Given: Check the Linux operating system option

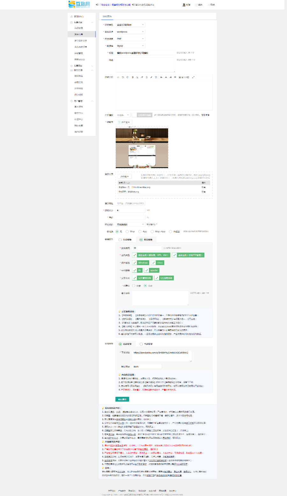Looking at the screenshot, I should (x=158, y=263).
